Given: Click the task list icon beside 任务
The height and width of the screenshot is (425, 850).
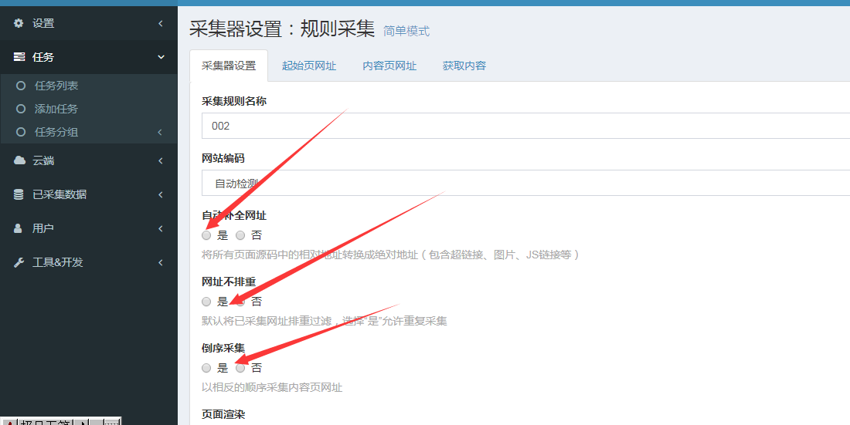Looking at the screenshot, I should click(x=19, y=57).
